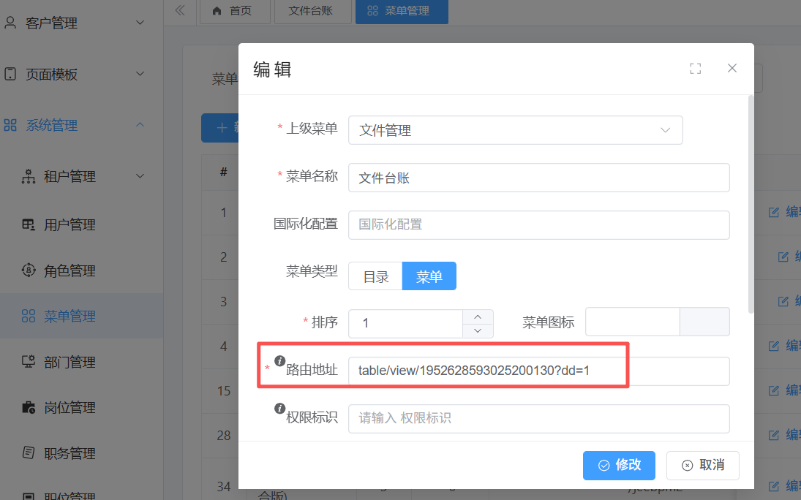The image size is (801, 500).
Task: Switch to the 文件台账 tab
Action: (x=310, y=11)
